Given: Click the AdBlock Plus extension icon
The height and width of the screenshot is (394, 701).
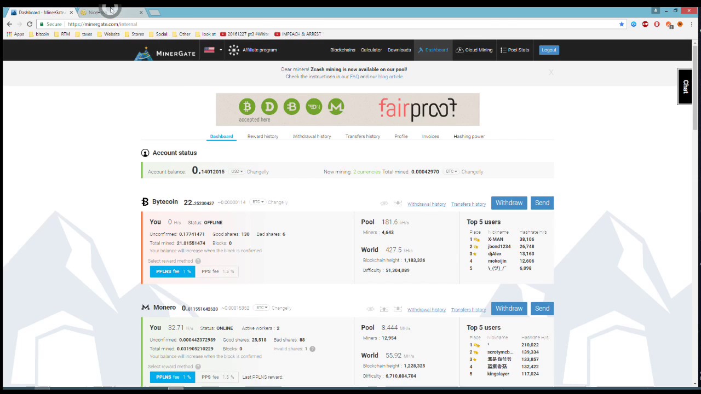Looking at the screenshot, I should click(646, 24).
